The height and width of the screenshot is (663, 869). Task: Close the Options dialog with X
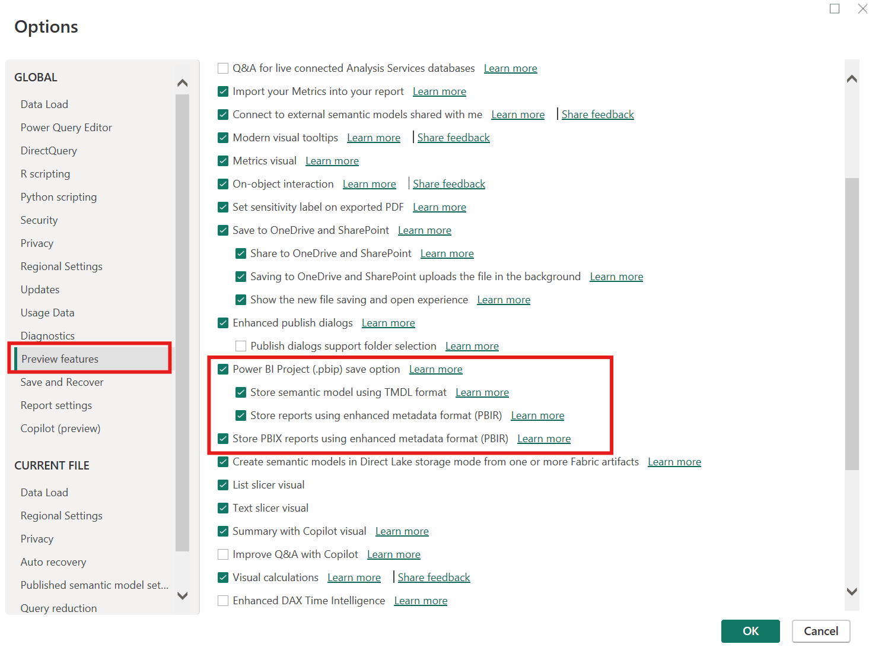pos(862,9)
